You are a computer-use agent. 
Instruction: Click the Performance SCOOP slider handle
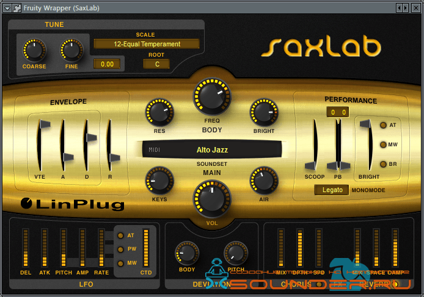[310, 166]
